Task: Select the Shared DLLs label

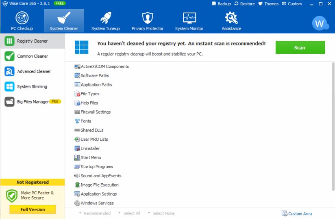Action: pos(92,130)
